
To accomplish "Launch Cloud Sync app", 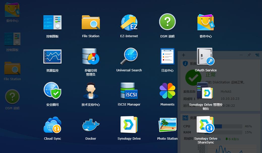I will tap(52, 125).
